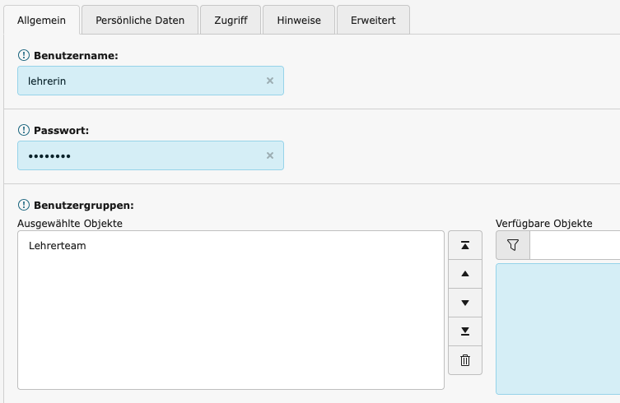Click the help icon next to Benutzername

click(24, 55)
